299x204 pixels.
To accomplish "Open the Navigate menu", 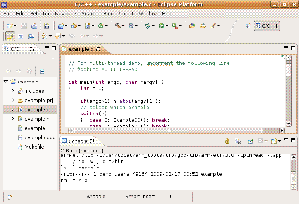I will [65, 14].
